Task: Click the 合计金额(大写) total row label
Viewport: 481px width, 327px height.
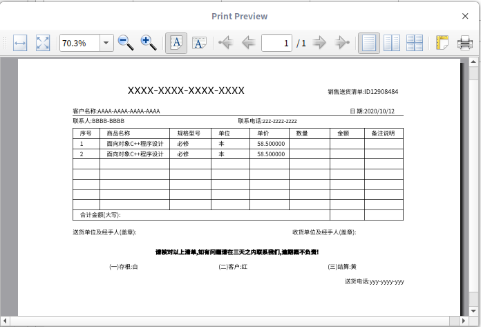Action: (x=100, y=215)
